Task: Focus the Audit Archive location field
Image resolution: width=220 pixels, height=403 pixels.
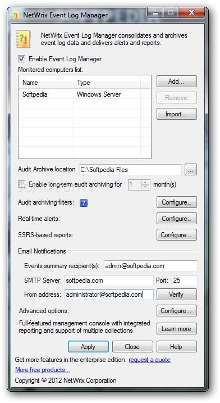Action: [130, 170]
